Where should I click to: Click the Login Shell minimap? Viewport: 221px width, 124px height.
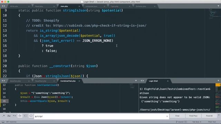tap(218, 98)
